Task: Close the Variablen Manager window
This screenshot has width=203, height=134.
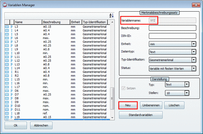Action: 196,5
